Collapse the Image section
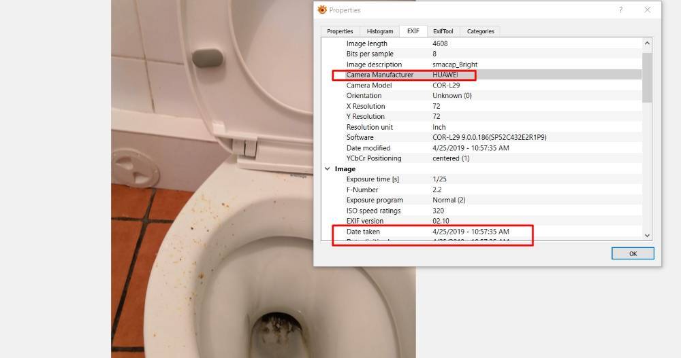681x358 pixels. pos(327,169)
